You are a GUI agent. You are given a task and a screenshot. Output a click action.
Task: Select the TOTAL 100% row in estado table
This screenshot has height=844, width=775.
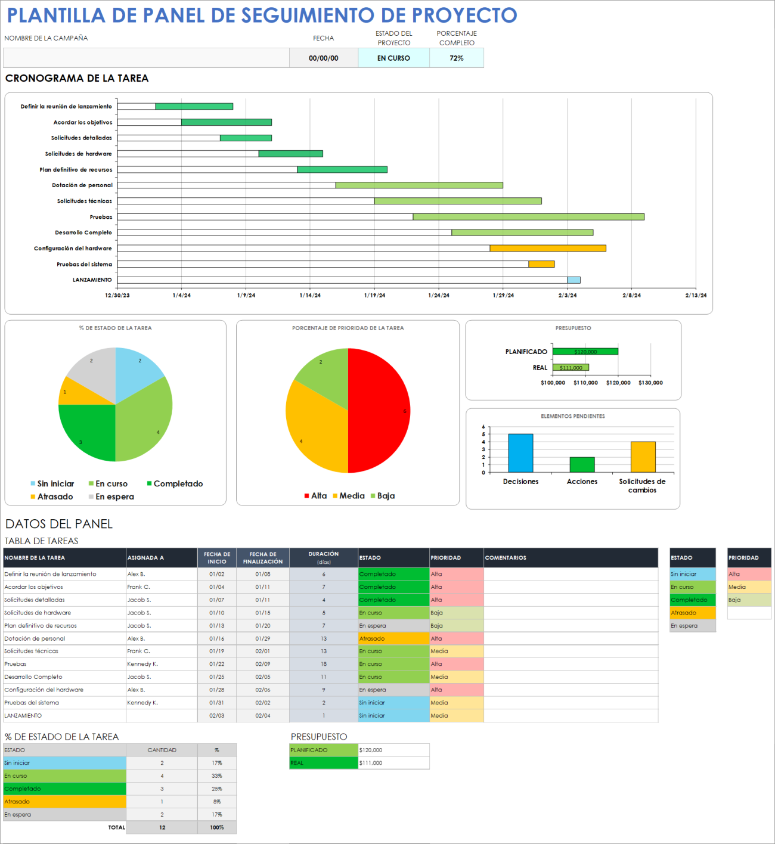218,827
